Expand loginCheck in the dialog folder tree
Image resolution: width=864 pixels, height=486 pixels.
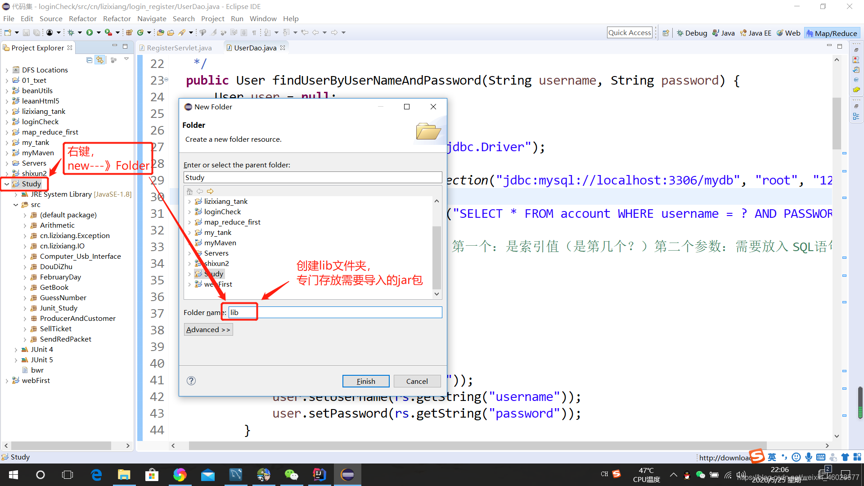189,212
